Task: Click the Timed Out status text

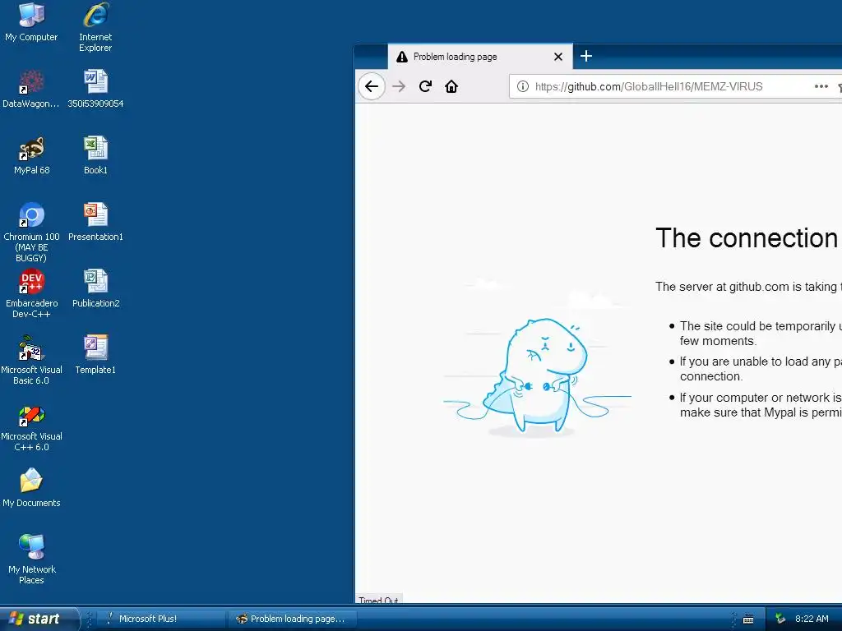Action: (x=378, y=600)
